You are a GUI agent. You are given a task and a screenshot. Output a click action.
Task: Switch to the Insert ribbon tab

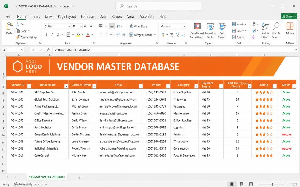(35, 16)
